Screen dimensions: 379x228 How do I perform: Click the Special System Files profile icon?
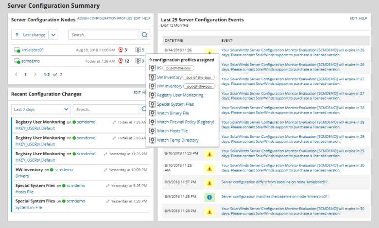152,104
